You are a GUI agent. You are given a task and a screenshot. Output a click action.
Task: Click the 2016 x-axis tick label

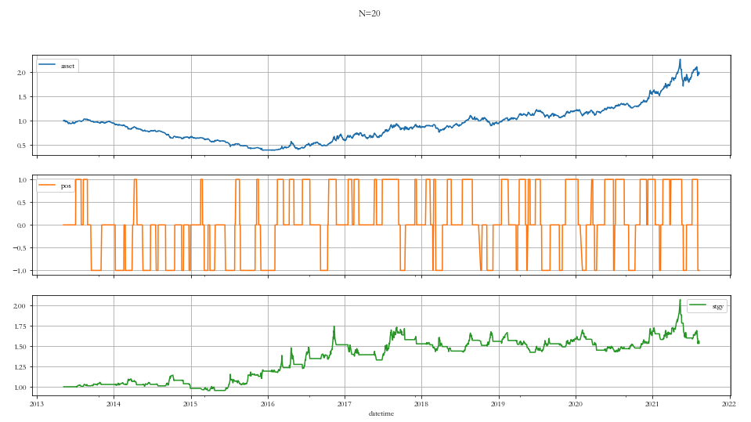pyautogui.click(x=268, y=405)
